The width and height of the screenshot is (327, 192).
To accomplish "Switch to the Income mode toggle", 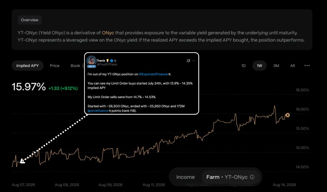I will (x=186, y=177).
